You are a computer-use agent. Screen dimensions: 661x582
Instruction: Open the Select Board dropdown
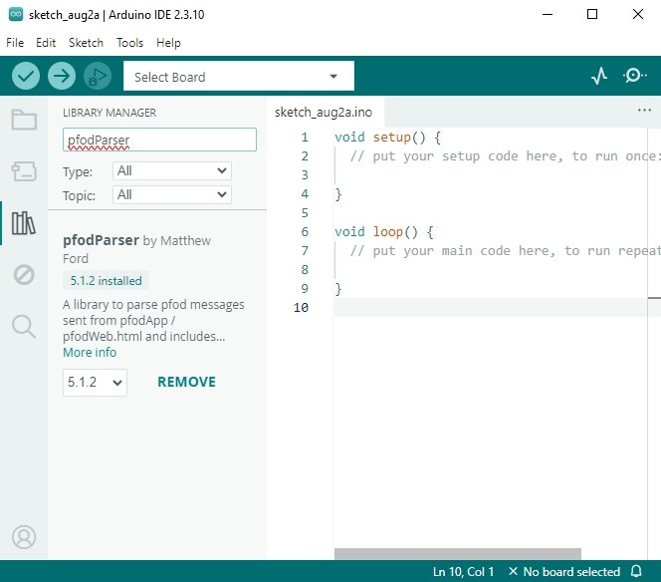239,77
